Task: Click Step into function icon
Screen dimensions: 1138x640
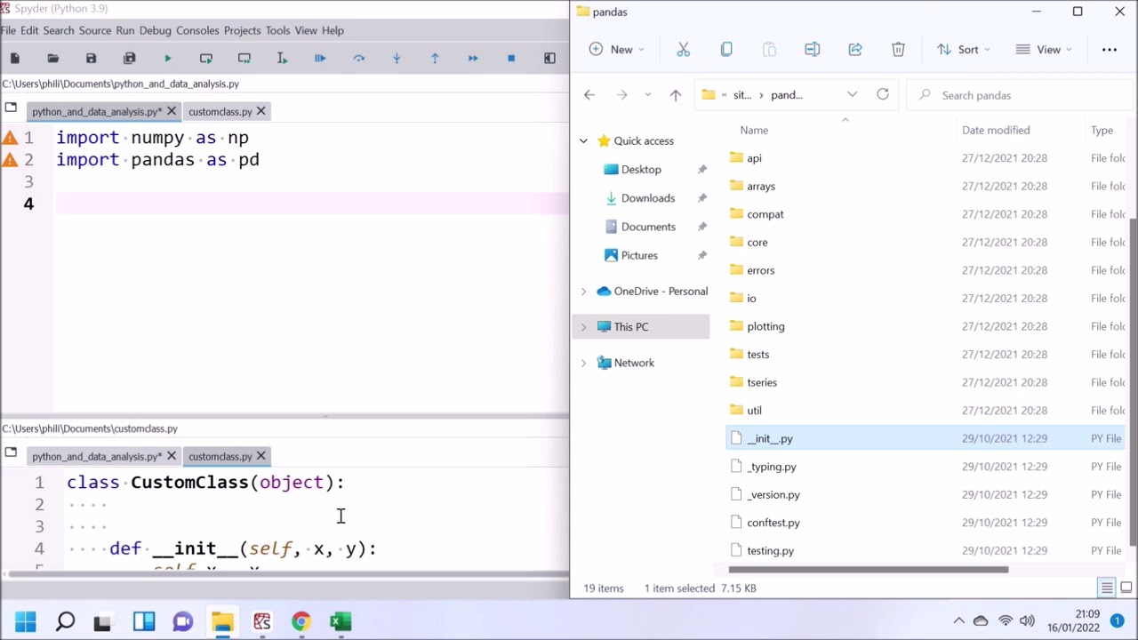Action: [397, 59]
